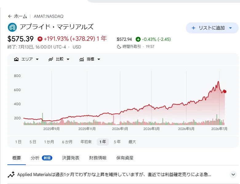Click the エリア chart-type icon

16,59
